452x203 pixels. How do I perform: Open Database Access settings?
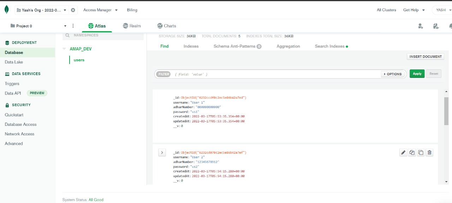click(x=20, y=124)
